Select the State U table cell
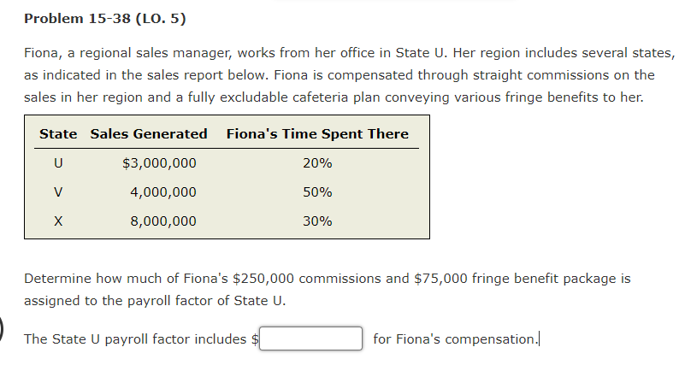Image resolution: width=685 pixels, height=365 pixels. tap(58, 163)
